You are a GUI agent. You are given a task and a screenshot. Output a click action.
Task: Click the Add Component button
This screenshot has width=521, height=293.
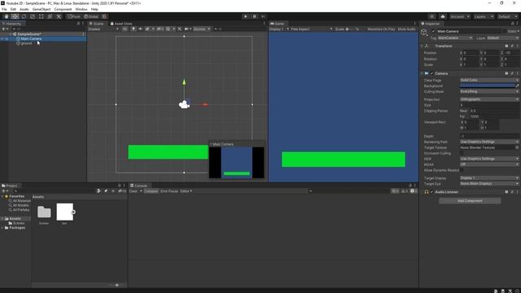click(x=470, y=201)
